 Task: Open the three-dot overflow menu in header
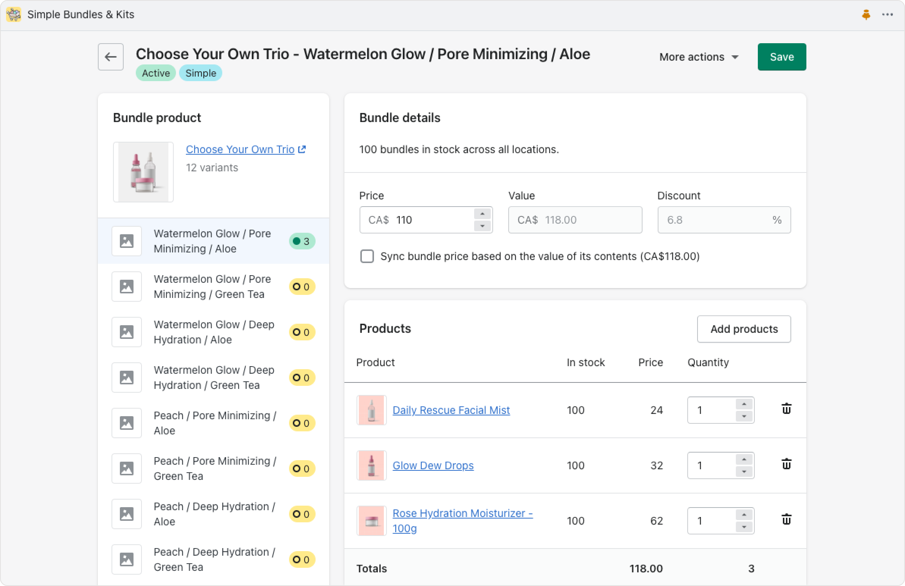point(888,14)
